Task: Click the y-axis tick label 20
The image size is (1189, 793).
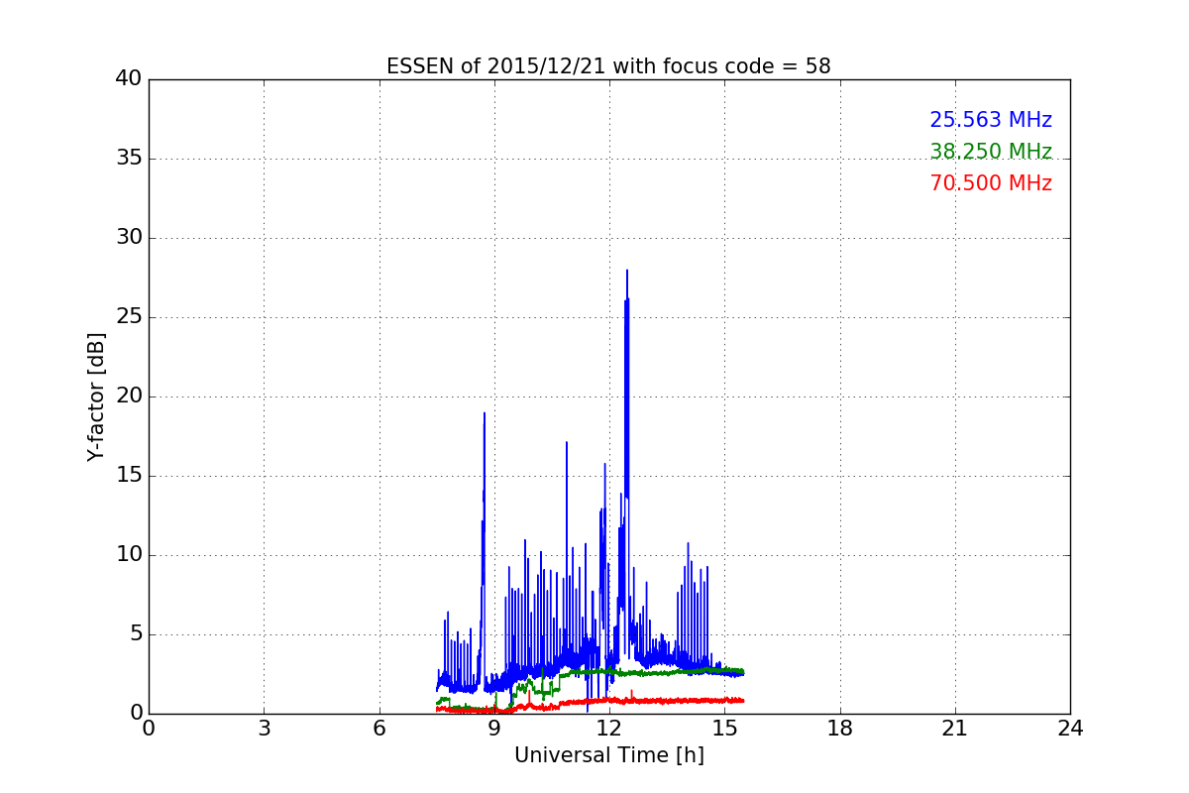Action: tap(129, 396)
